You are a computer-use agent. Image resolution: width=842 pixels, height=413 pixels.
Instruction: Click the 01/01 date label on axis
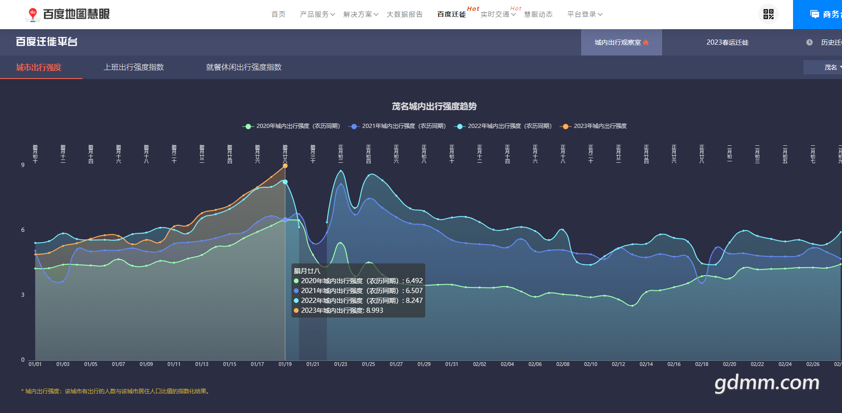point(35,364)
